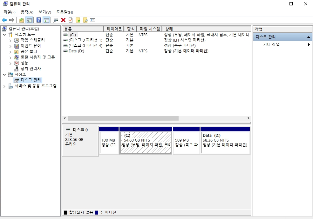Screen dimensions: 313x219
Task: Click the yellow page with magnifier icon
Action: coord(85,20)
